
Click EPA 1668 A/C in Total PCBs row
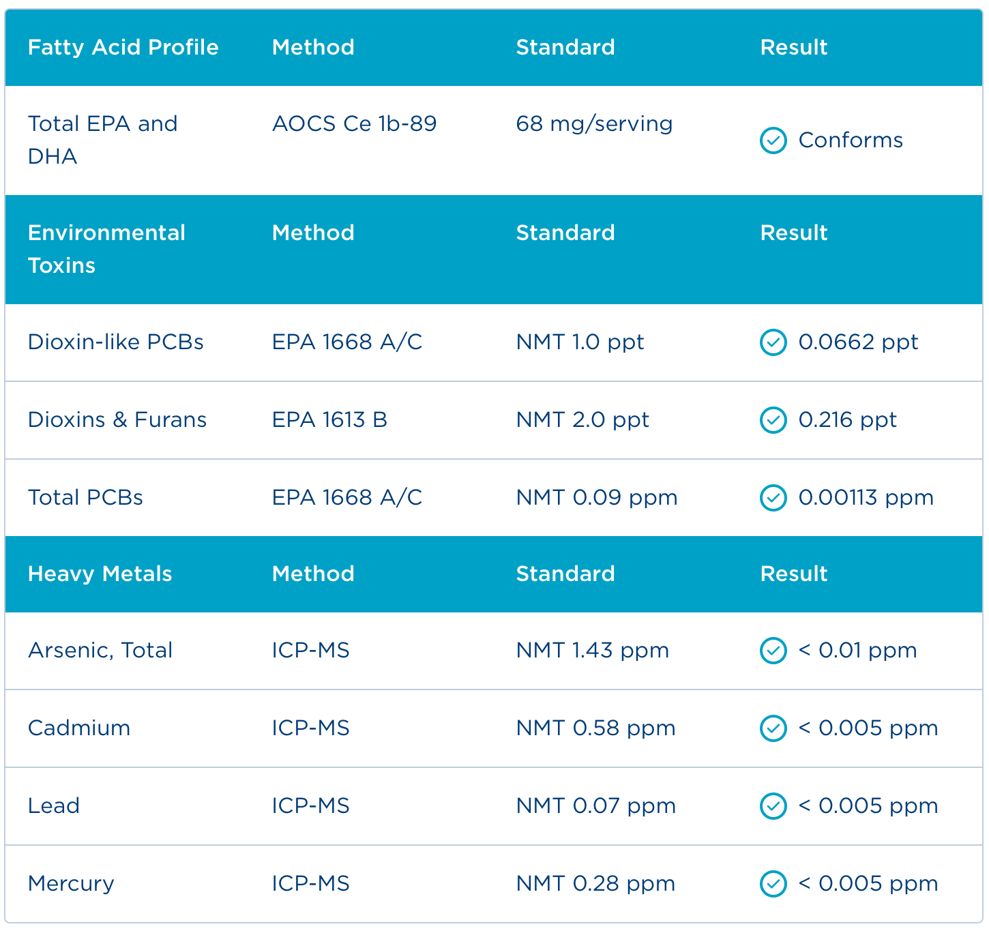point(347,498)
